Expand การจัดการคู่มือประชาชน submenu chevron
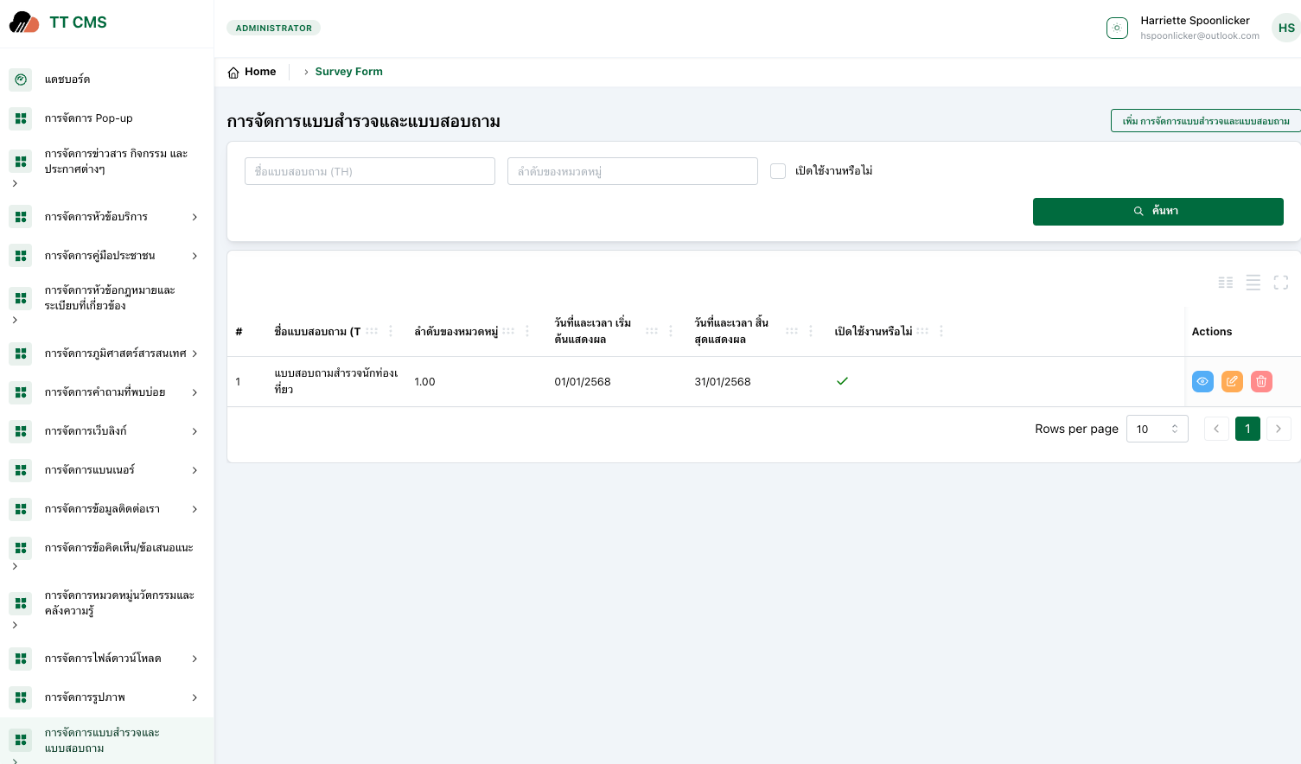1301x764 pixels. 195,256
